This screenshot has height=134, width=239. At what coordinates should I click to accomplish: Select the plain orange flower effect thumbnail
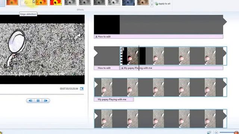point(12,3)
